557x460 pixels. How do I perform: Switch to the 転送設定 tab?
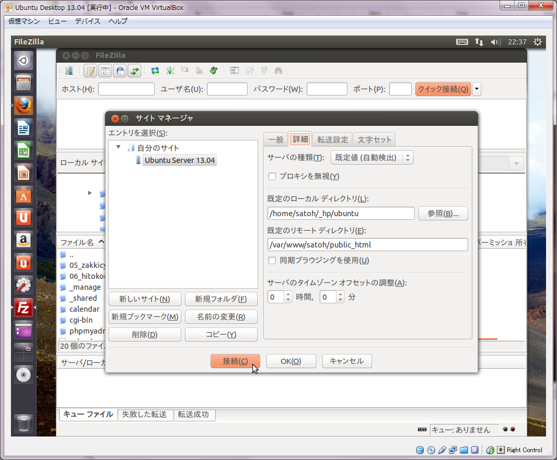tap(332, 140)
